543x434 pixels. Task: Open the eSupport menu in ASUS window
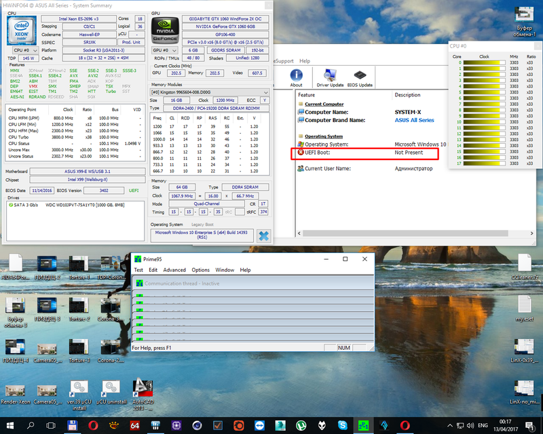(284, 61)
